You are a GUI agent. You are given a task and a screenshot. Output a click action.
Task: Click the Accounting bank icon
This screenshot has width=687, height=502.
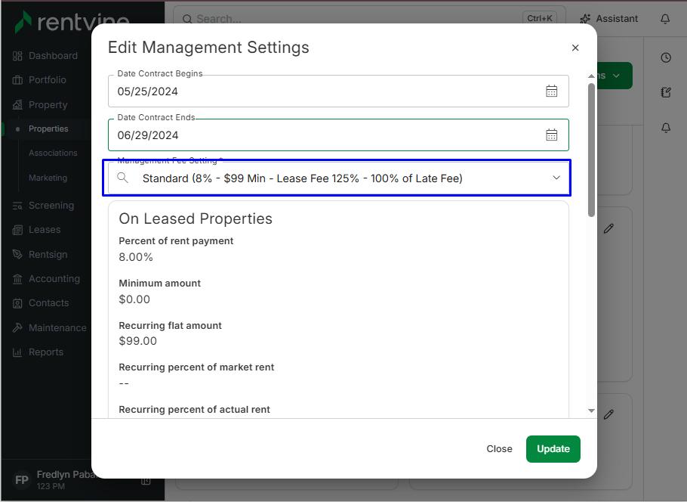[17, 279]
